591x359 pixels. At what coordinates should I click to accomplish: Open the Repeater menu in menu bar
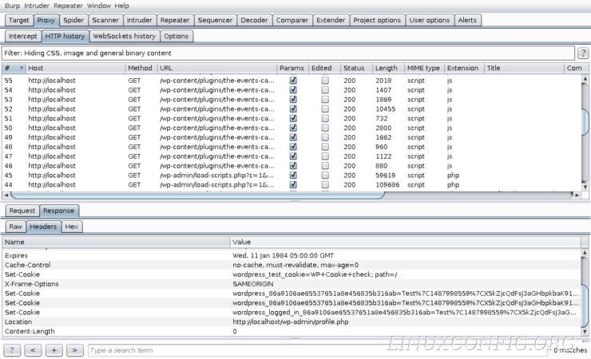(69, 6)
